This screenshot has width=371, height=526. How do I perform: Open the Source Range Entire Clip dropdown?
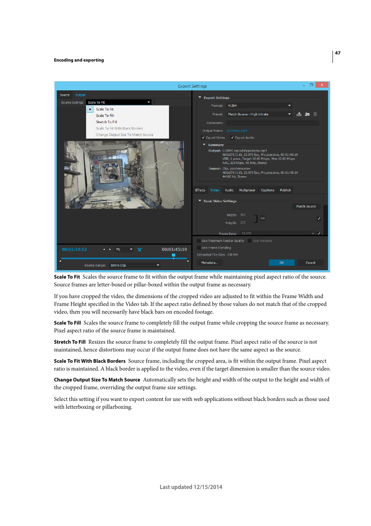pyautogui.click(x=135, y=265)
